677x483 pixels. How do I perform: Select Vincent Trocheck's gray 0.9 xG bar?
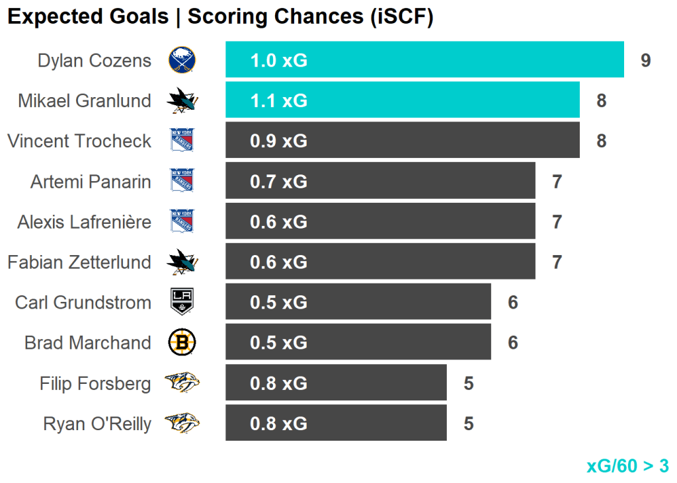tap(402, 141)
